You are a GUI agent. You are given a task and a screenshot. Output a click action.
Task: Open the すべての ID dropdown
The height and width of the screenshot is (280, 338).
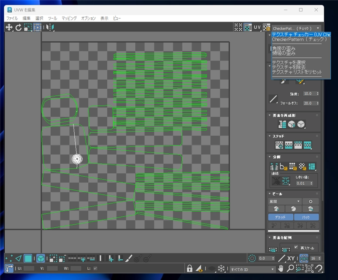[252, 269]
